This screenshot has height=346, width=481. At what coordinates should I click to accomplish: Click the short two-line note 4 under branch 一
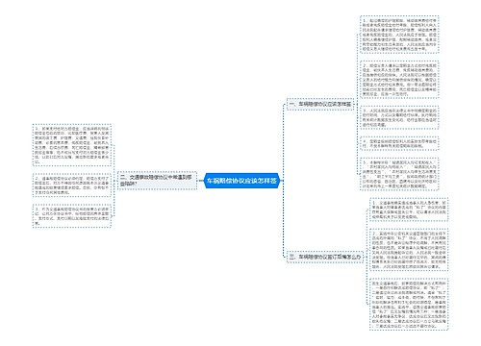(399, 143)
